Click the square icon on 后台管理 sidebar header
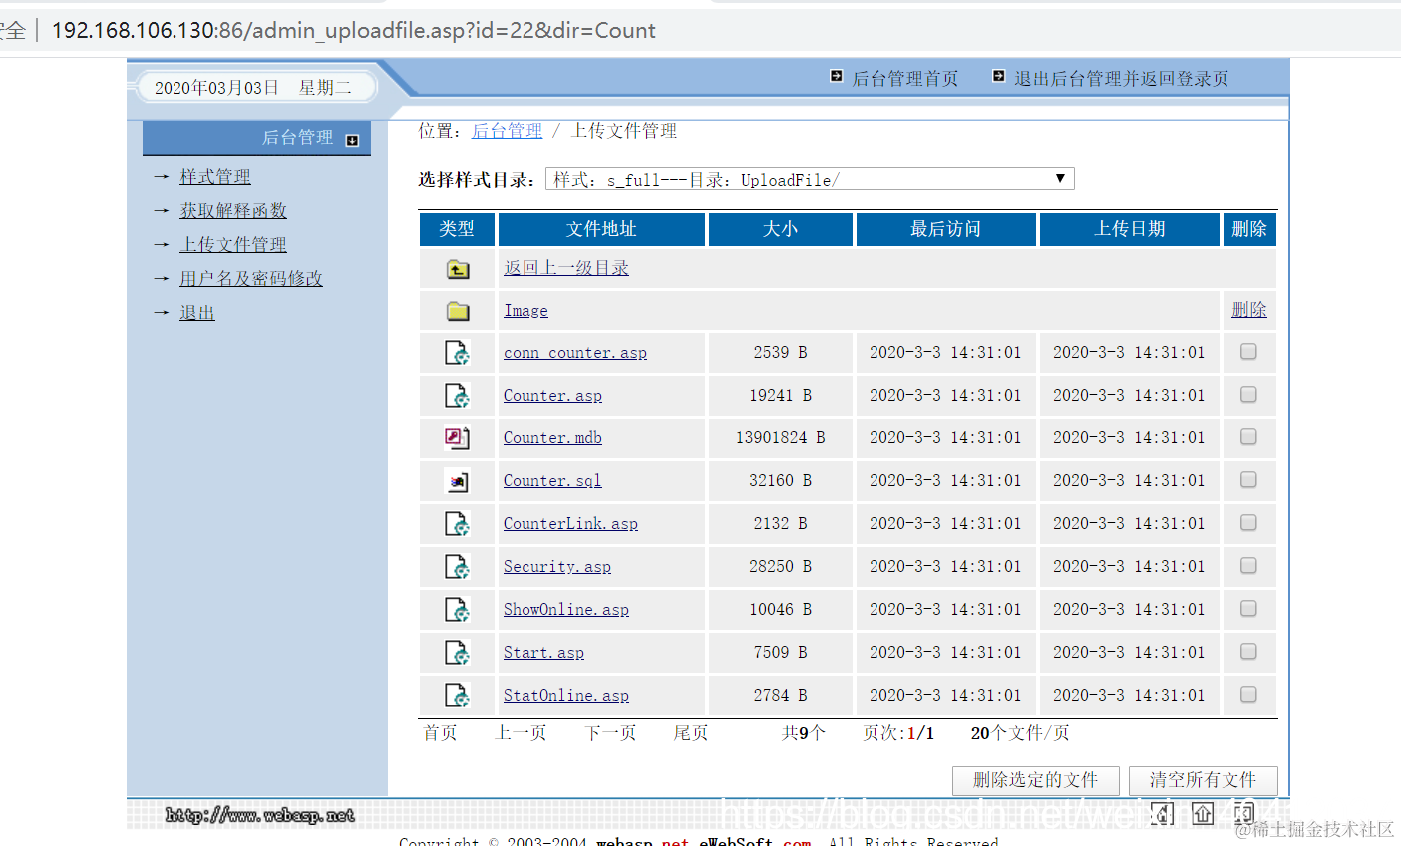This screenshot has height=846, width=1401. pos(352,141)
